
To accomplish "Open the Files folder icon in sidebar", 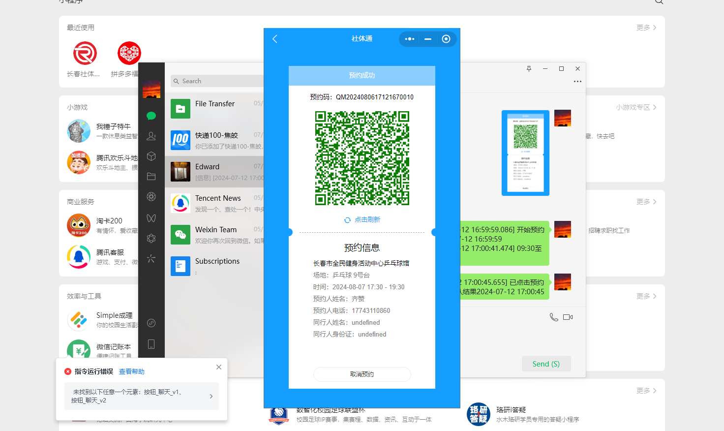I will [x=151, y=176].
